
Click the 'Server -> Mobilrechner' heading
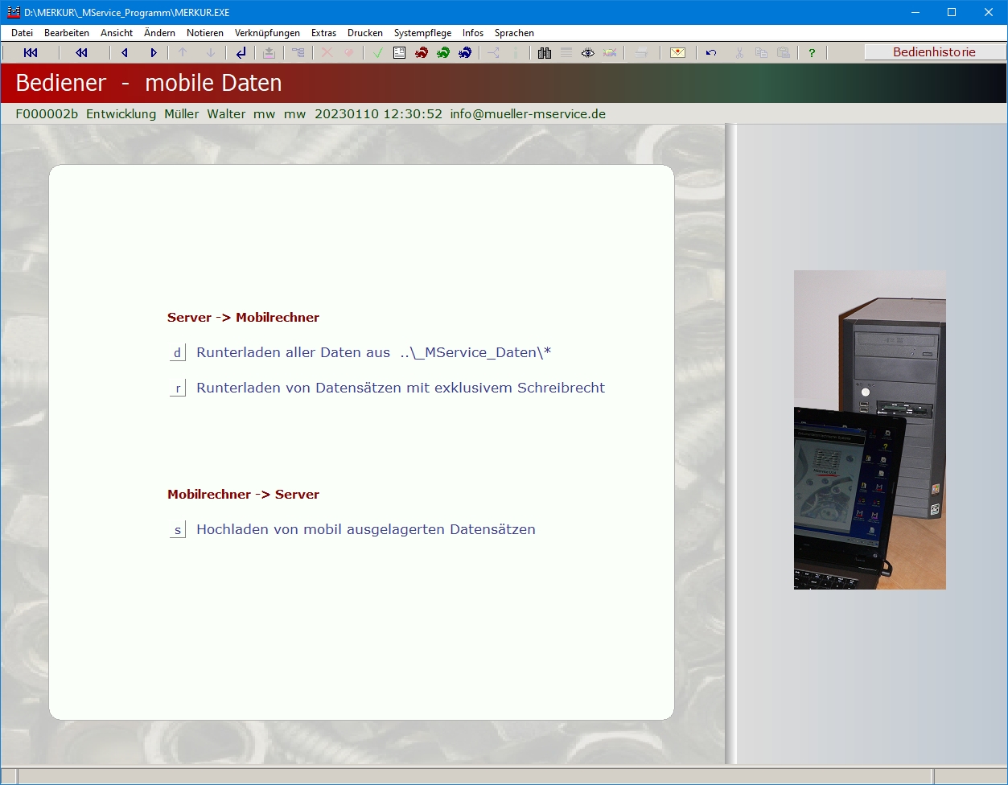[243, 318]
